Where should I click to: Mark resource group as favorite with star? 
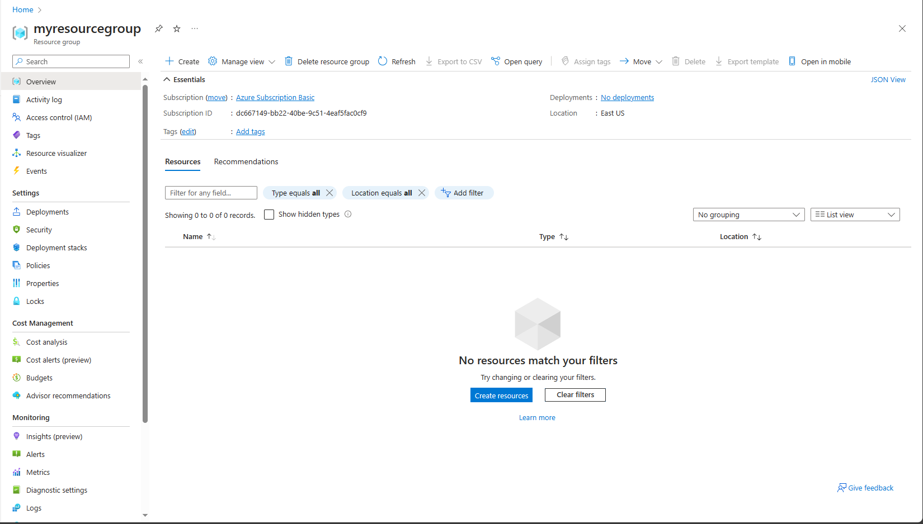point(177,28)
